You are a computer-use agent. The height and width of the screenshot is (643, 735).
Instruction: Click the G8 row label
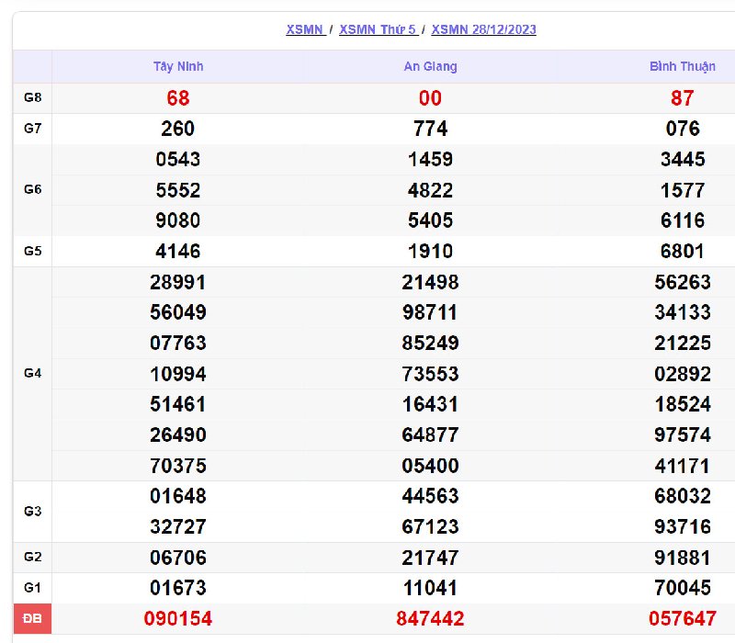32,98
